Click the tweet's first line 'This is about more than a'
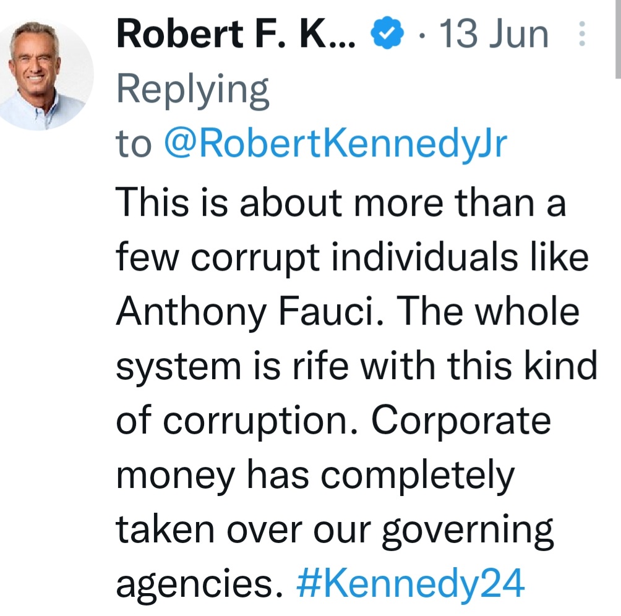This screenshot has width=621, height=616. pyautogui.click(x=341, y=202)
